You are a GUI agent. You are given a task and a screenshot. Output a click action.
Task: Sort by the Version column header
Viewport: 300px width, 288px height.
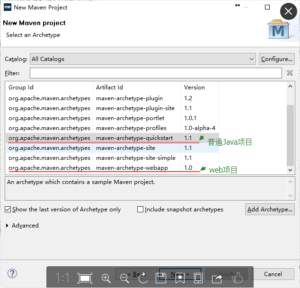200,87
